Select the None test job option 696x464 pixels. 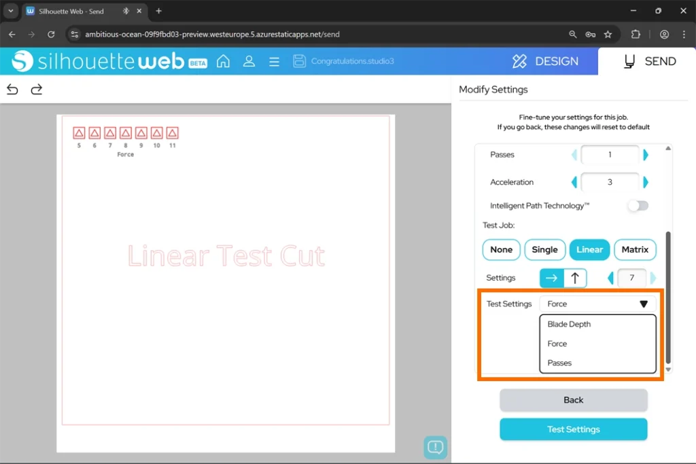(x=502, y=250)
